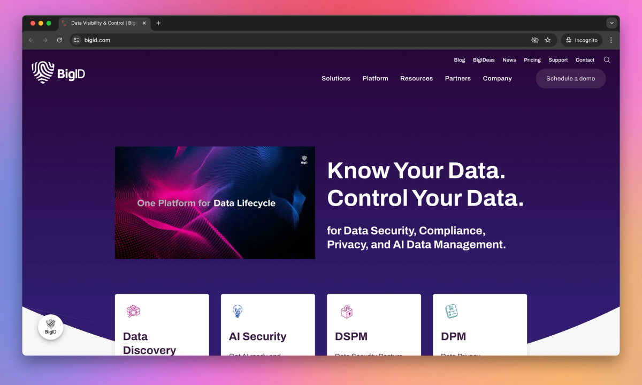Reload the page with refresh icon
This screenshot has height=385, width=642.
(x=59, y=40)
